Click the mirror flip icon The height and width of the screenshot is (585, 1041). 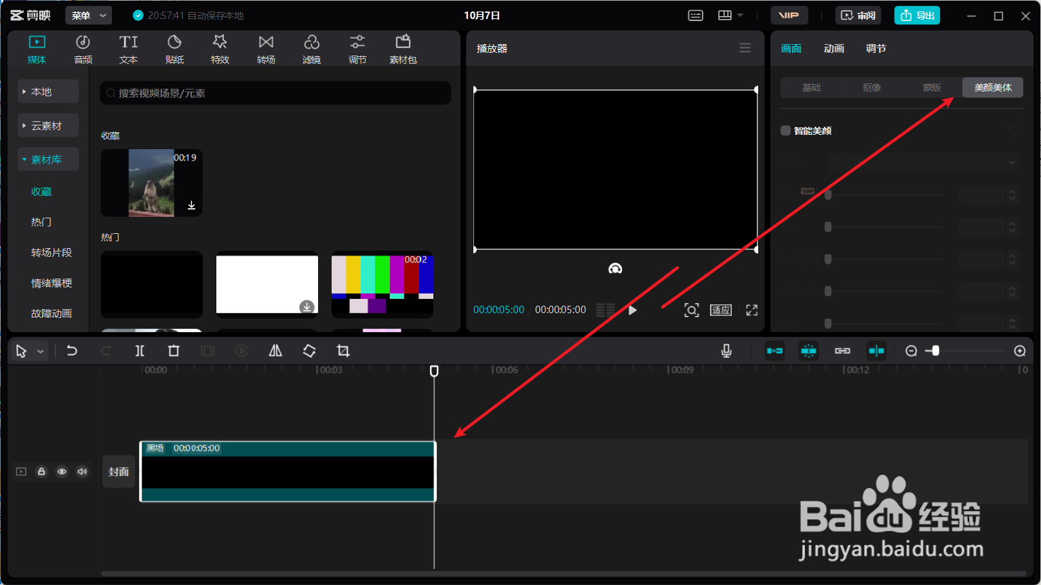(275, 350)
